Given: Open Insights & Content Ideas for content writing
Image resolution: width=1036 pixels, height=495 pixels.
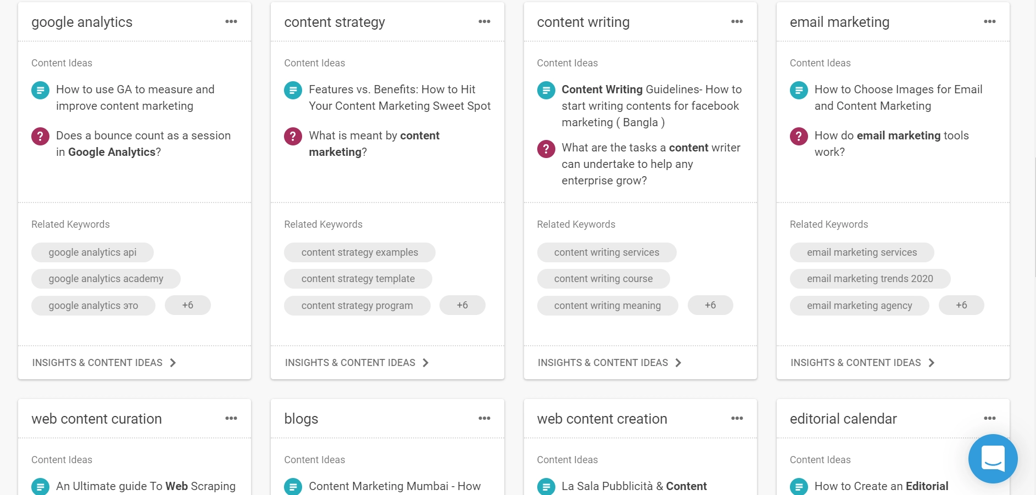Looking at the screenshot, I should click(x=608, y=362).
